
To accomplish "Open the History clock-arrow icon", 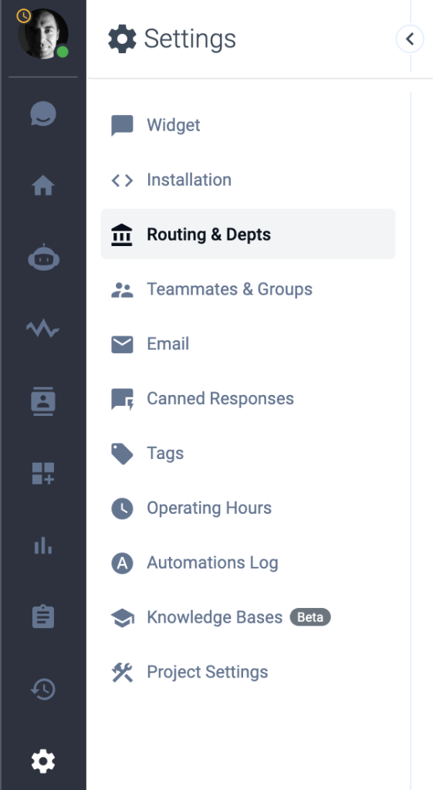I will 43,689.
